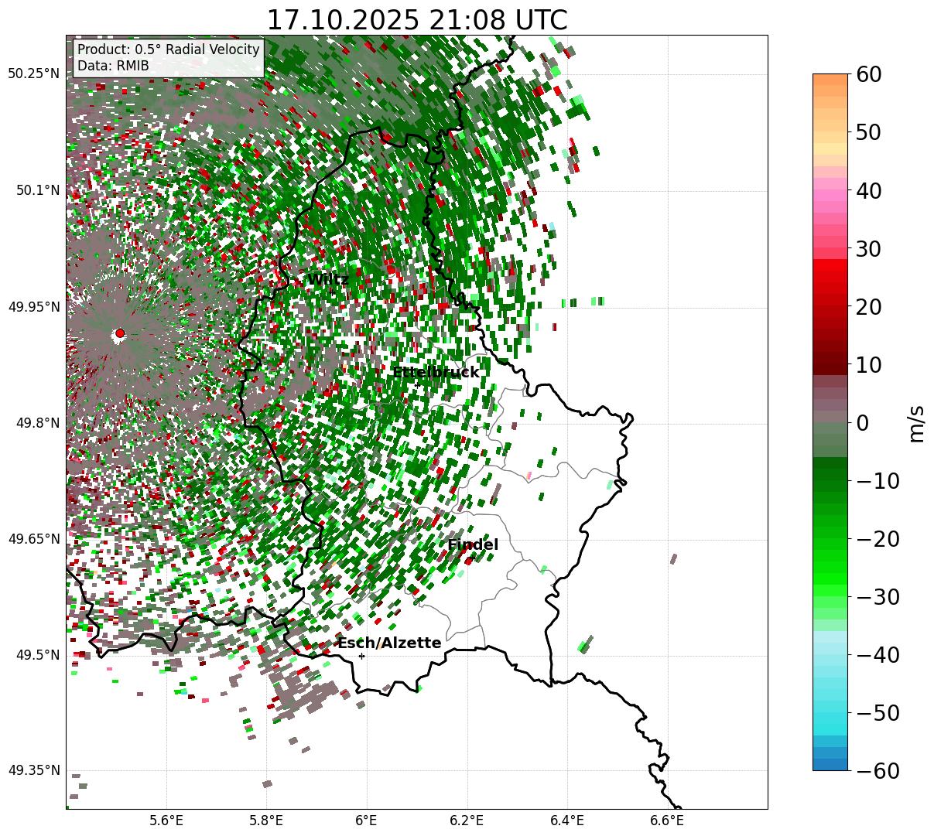Click the Esch/Alzette cross marker
The width and height of the screenshot is (934, 836).
coord(361,656)
